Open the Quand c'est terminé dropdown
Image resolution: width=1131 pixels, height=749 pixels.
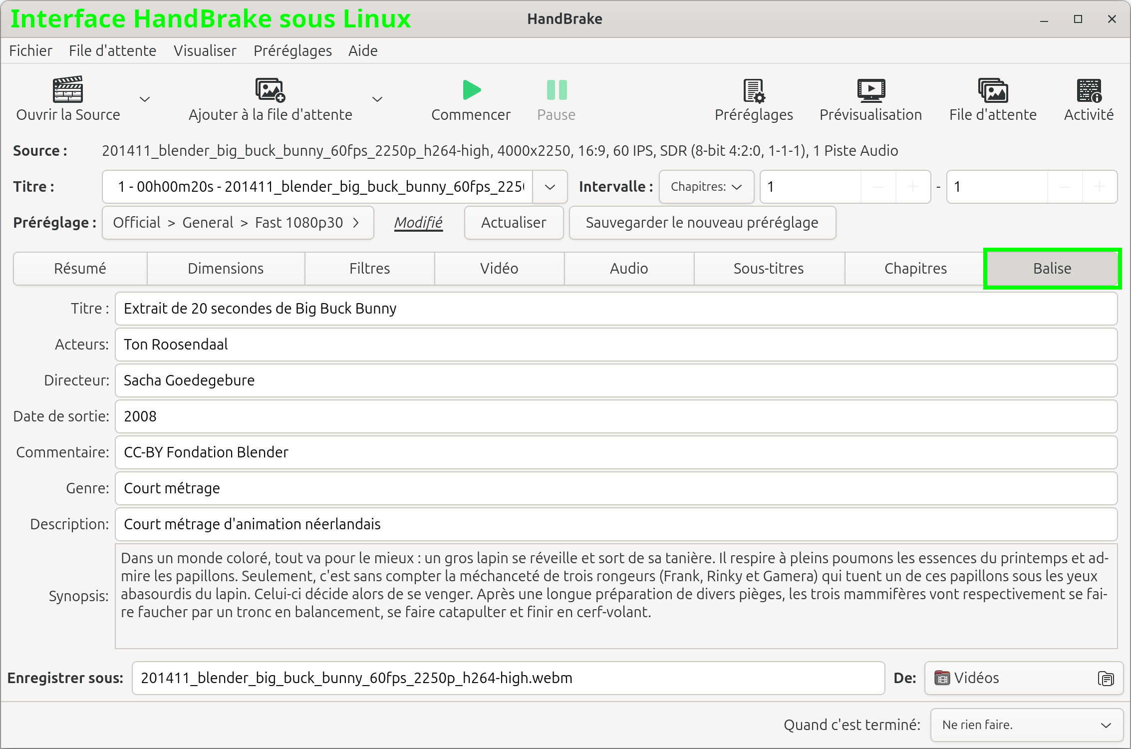click(1027, 725)
